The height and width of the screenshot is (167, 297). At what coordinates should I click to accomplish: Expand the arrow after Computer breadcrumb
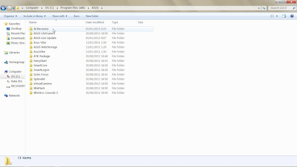[x=42, y=8]
